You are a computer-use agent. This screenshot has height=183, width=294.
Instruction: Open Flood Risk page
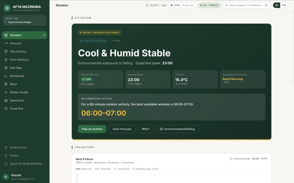point(24,109)
